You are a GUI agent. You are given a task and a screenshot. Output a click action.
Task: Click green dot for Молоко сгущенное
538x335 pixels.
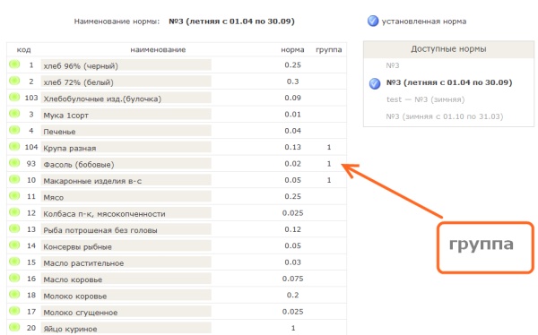tap(14, 311)
